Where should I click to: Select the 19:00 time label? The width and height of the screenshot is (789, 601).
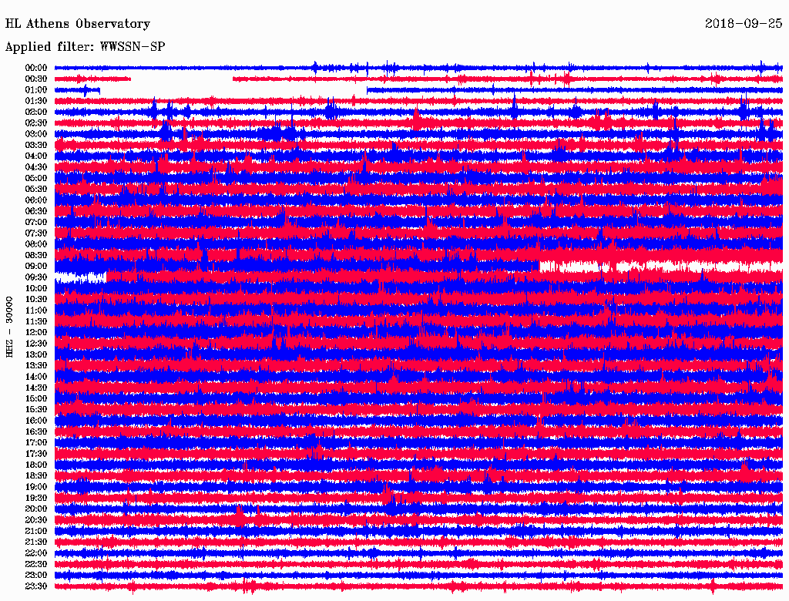click(36, 487)
